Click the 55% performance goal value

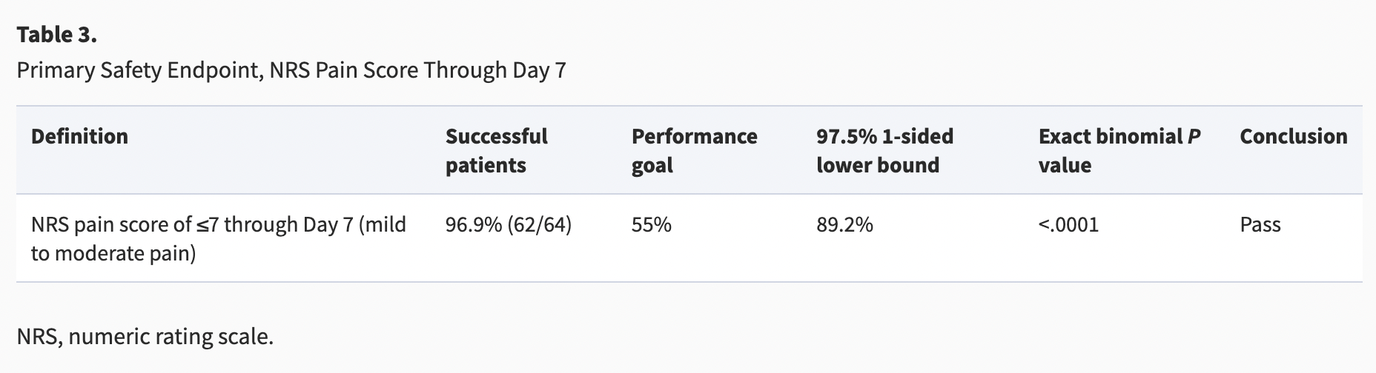[651, 224]
